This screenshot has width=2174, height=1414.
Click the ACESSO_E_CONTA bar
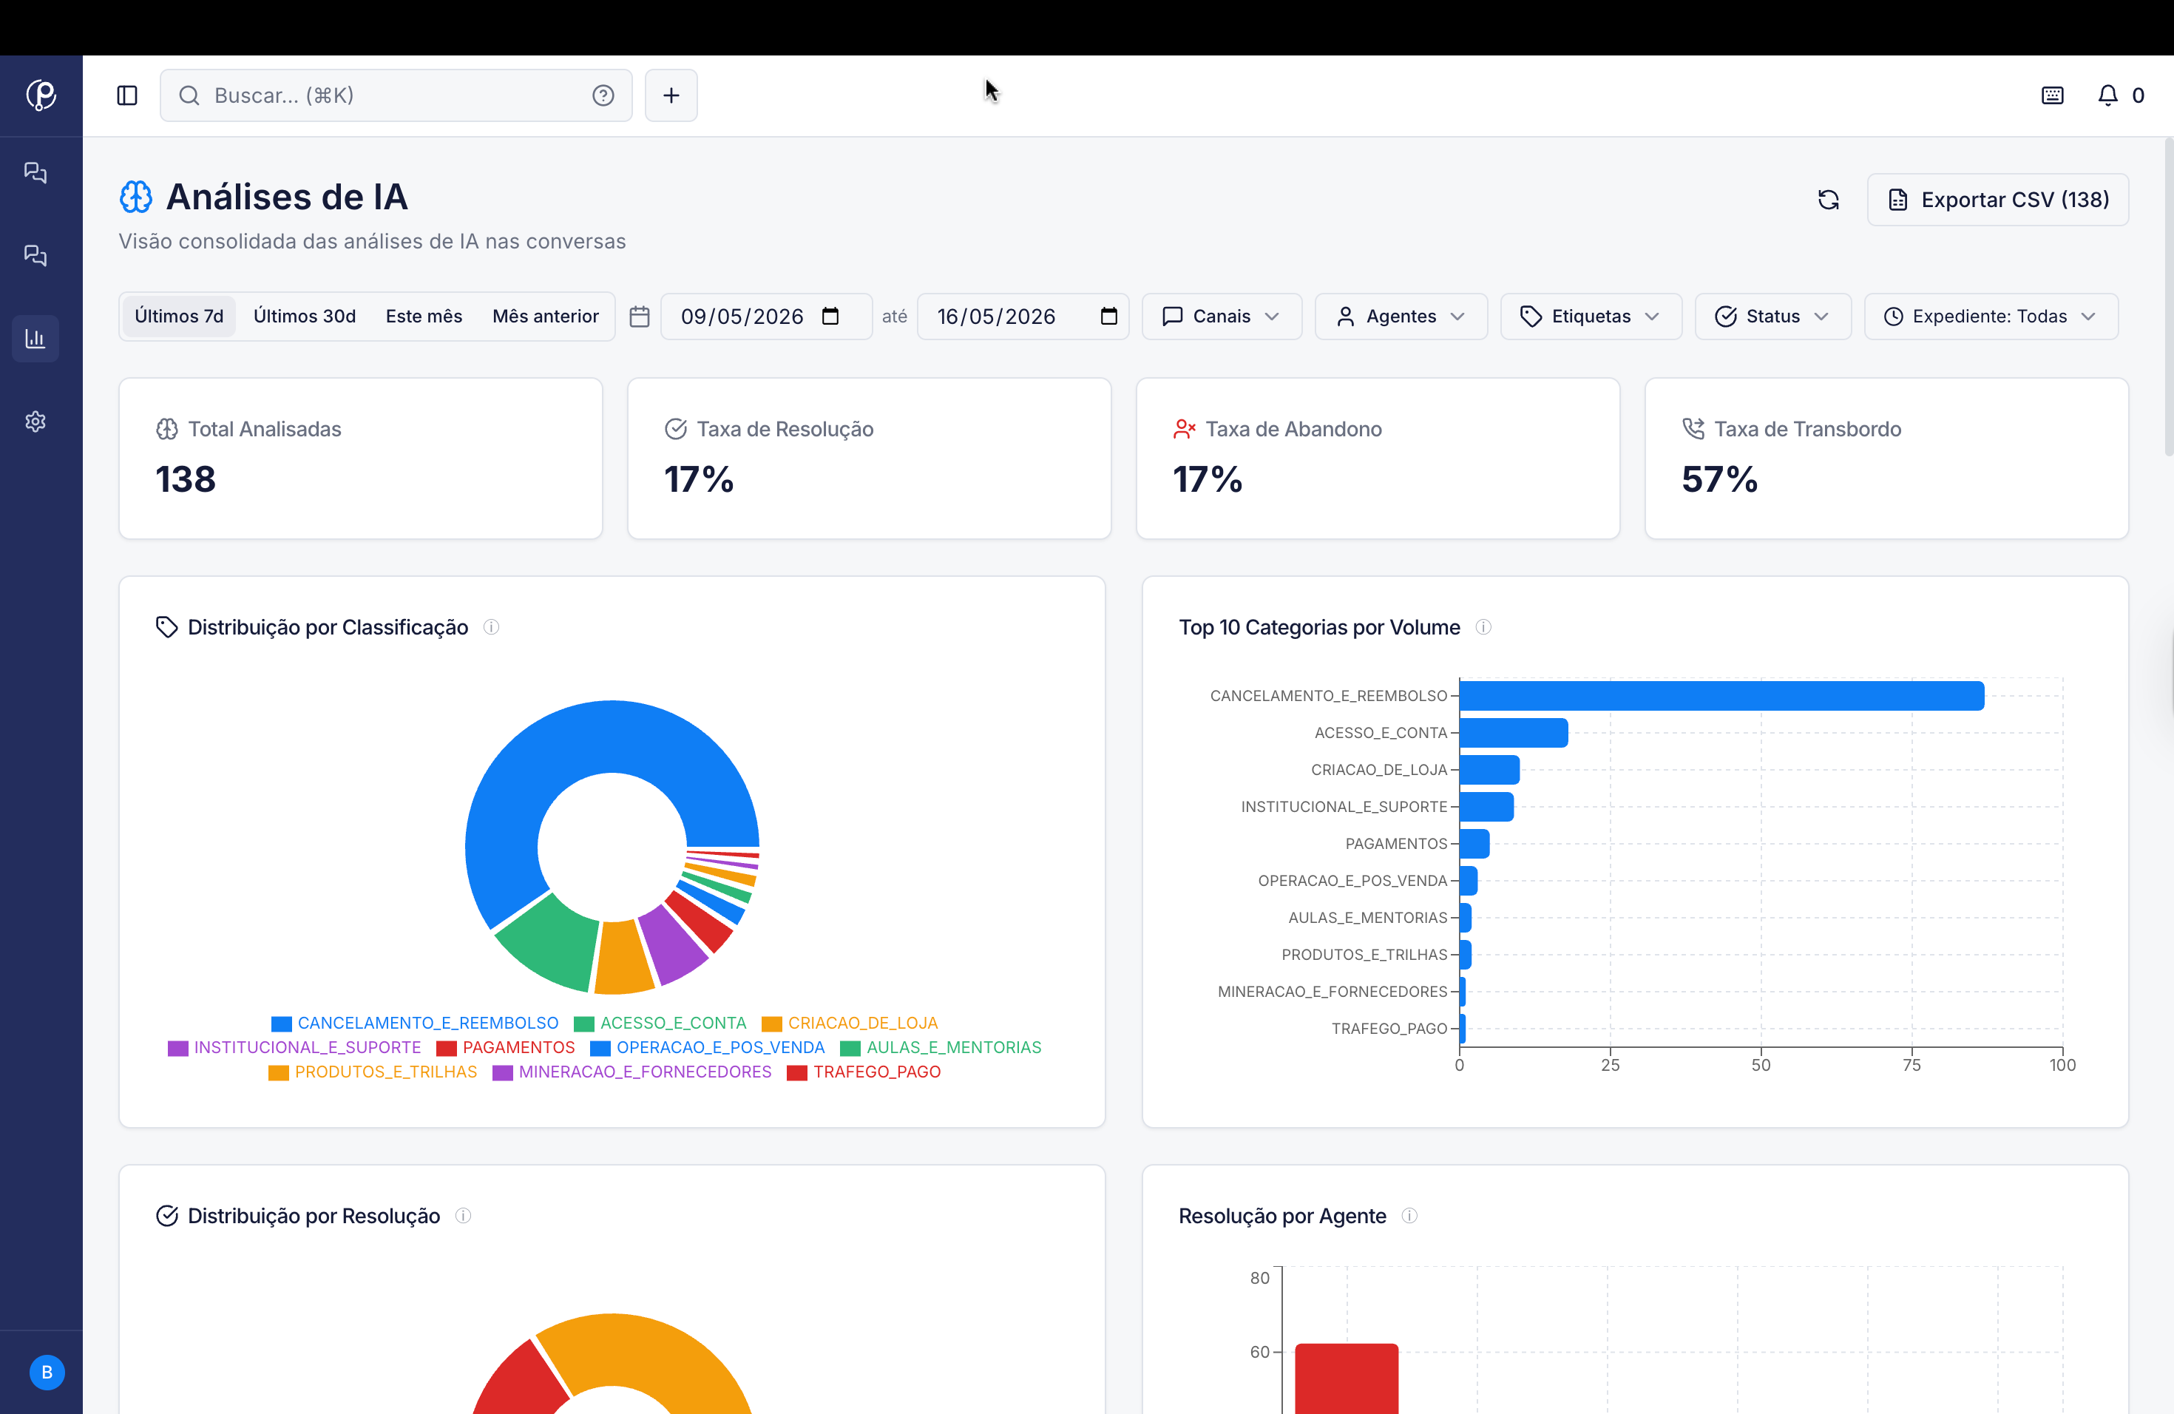[x=1514, y=733]
